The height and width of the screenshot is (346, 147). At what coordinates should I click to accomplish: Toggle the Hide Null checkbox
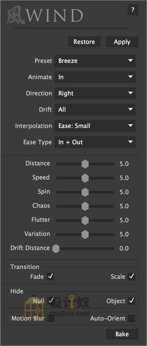pyautogui.click(x=51, y=301)
